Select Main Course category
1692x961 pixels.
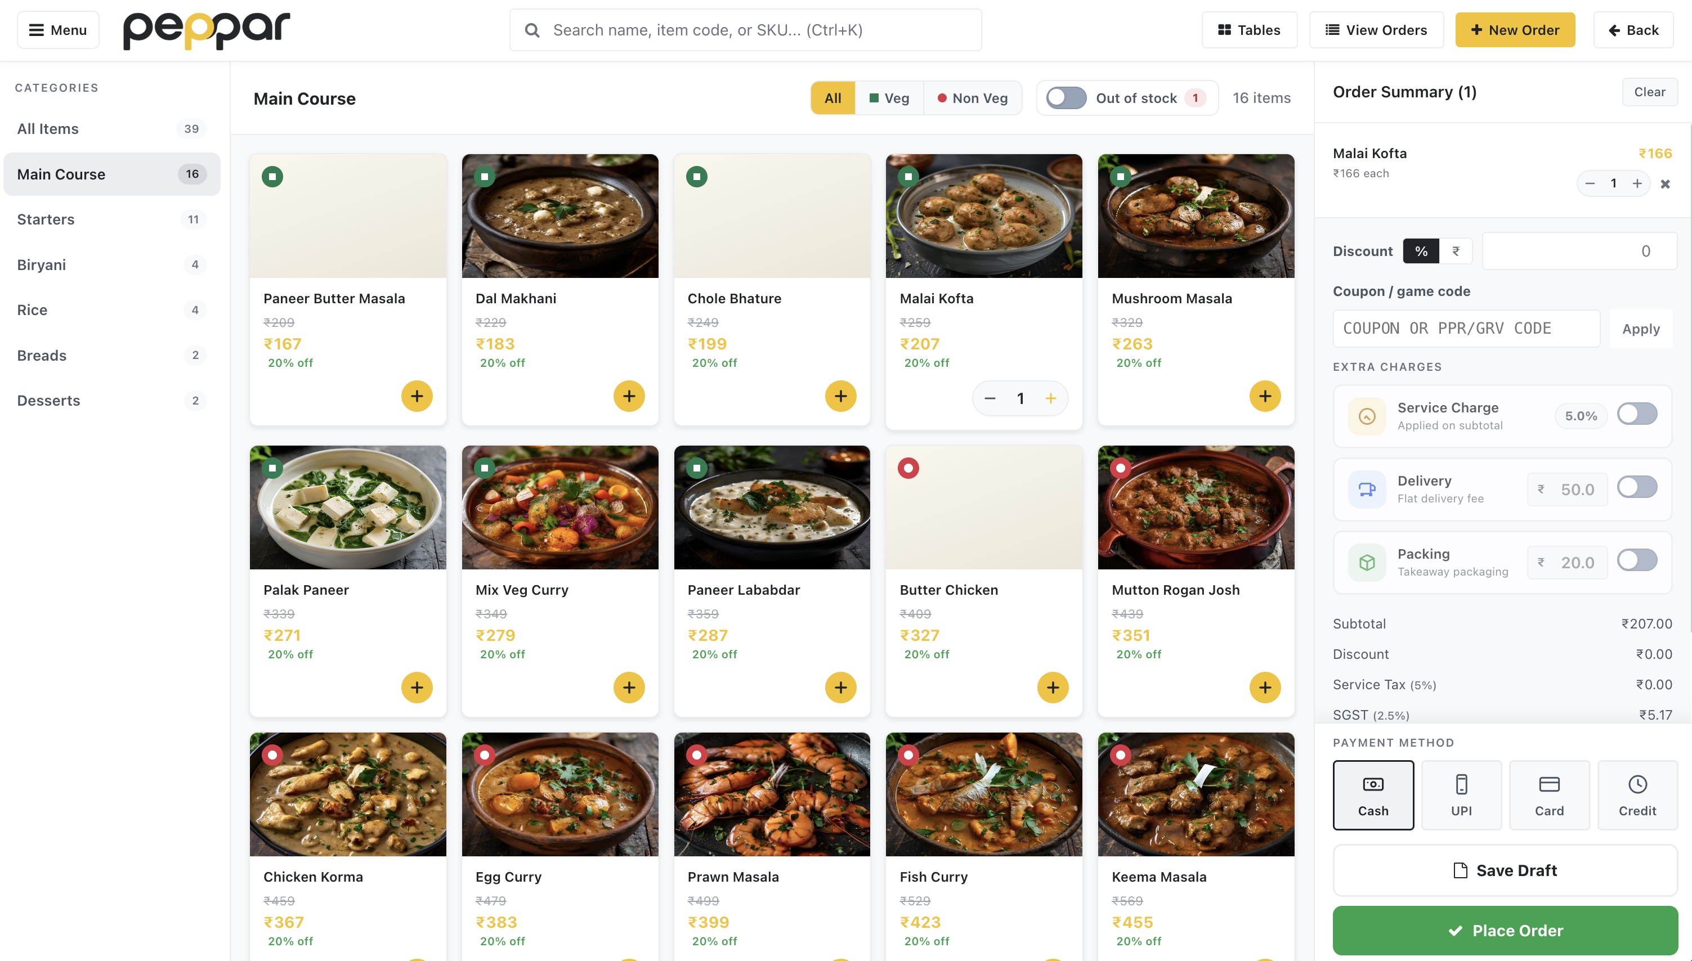111,174
